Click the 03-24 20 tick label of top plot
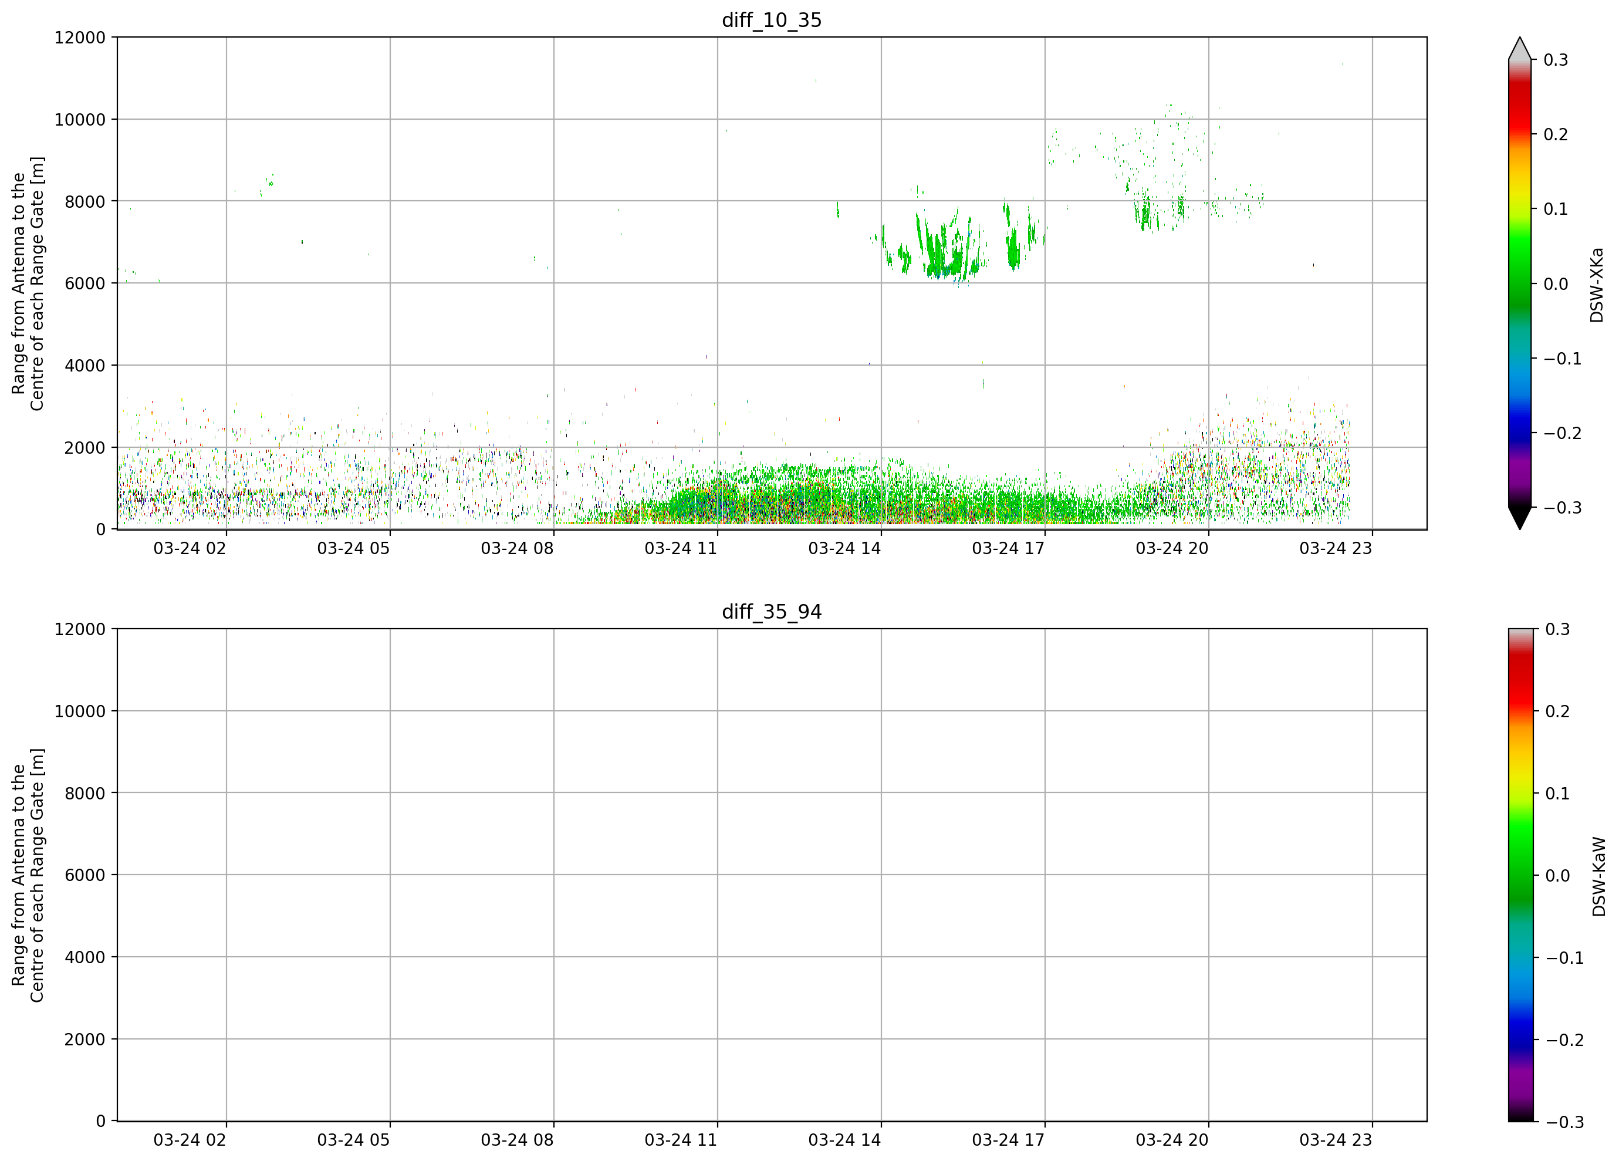Viewport: 1619px width, 1161px height. (1171, 548)
